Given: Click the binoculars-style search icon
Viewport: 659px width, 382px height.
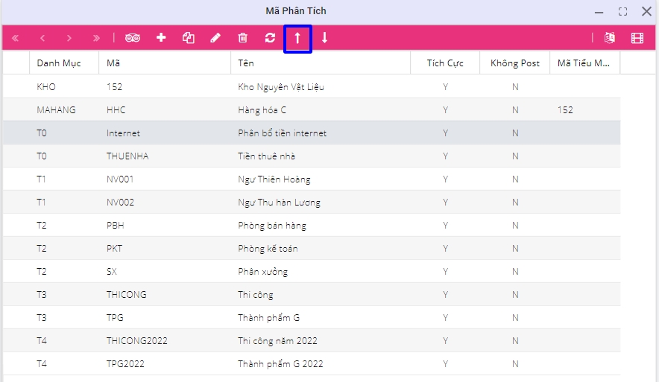Looking at the screenshot, I should click(x=133, y=38).
